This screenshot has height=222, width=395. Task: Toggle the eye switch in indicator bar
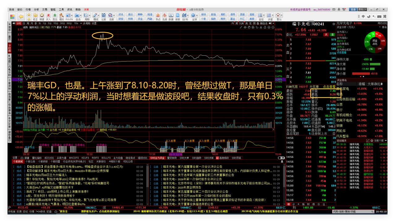[245, 27]
